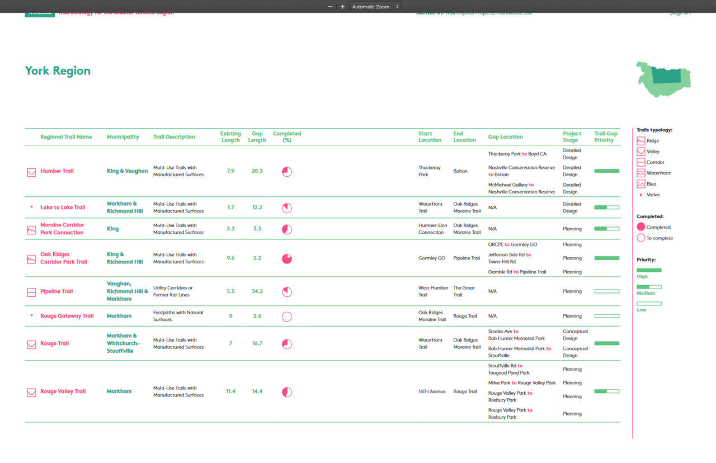Open the Automatic Zoom dropdown

click(x=375, y=7)
